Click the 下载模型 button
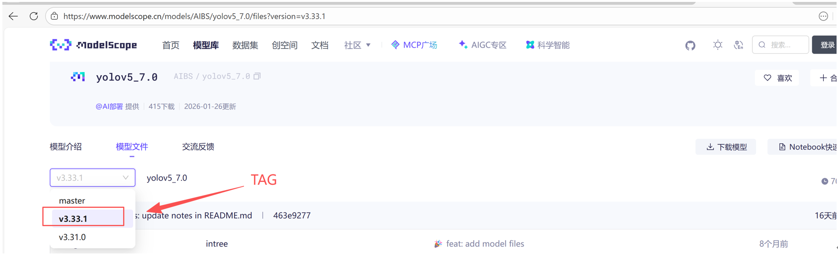Viewport: 838px width, 263px height. click(x=726, y=147)
